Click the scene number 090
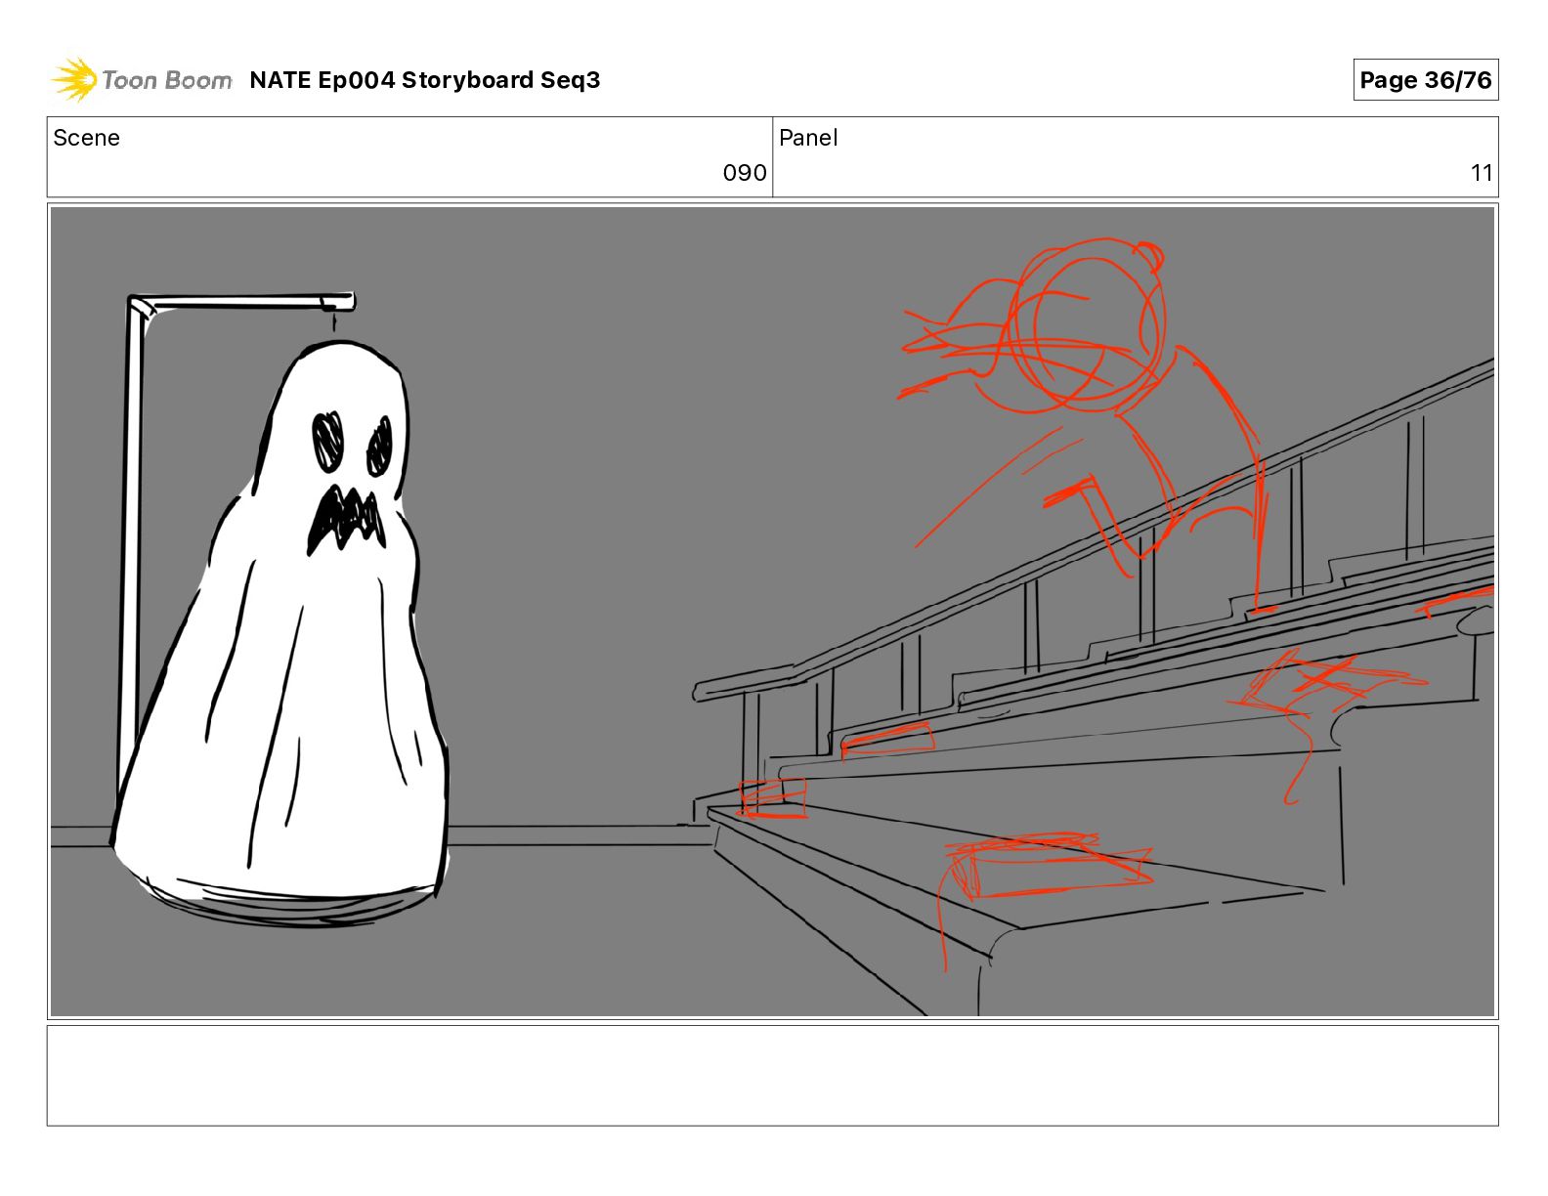Screen dimensions: 1548x1196 [744, 173]
